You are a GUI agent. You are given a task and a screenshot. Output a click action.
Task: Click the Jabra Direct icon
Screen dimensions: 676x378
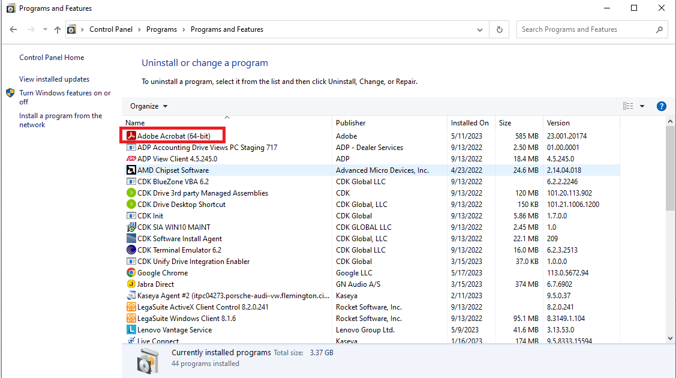click(x=131, y=284)
